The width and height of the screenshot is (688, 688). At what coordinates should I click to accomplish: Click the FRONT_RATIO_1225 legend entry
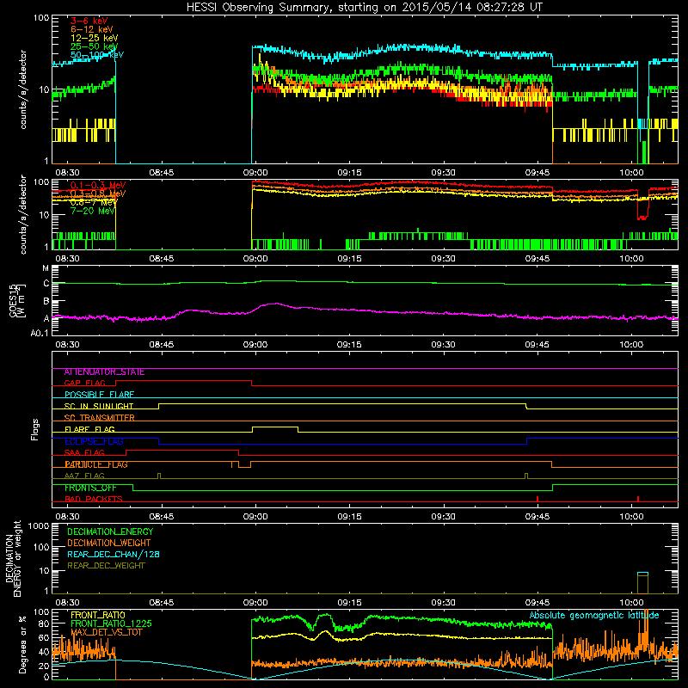coord(111,624)
